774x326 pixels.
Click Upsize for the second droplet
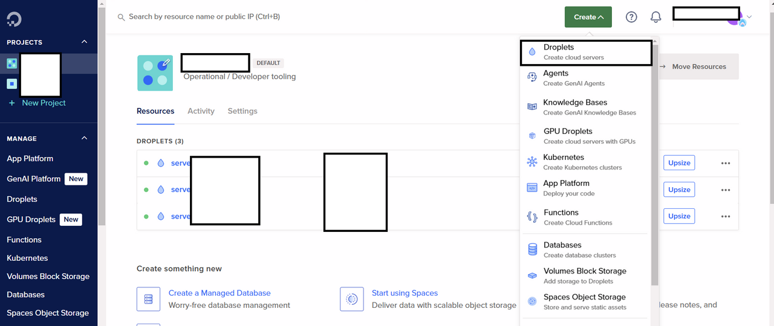[x=679, y=190]
